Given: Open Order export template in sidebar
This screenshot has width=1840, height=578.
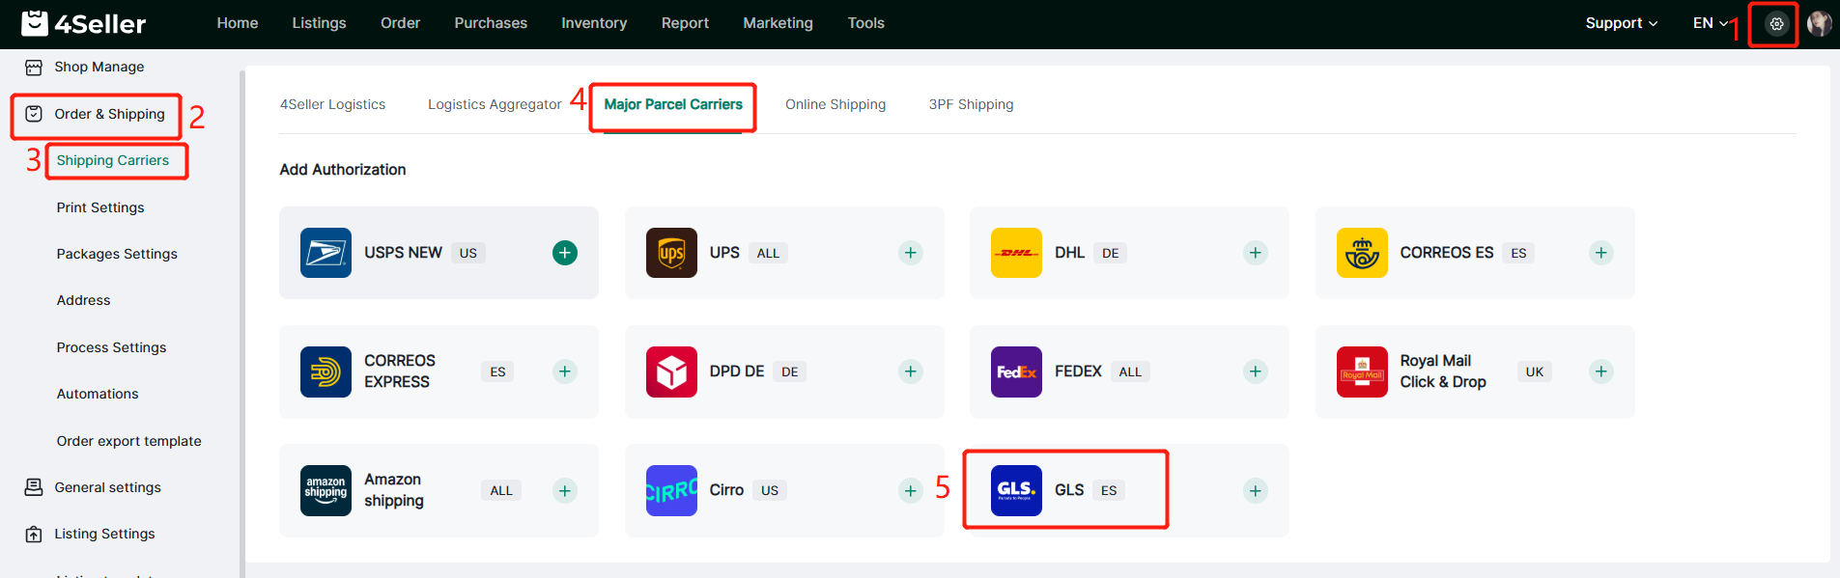Looking at the screenshot, I should 129,441.
